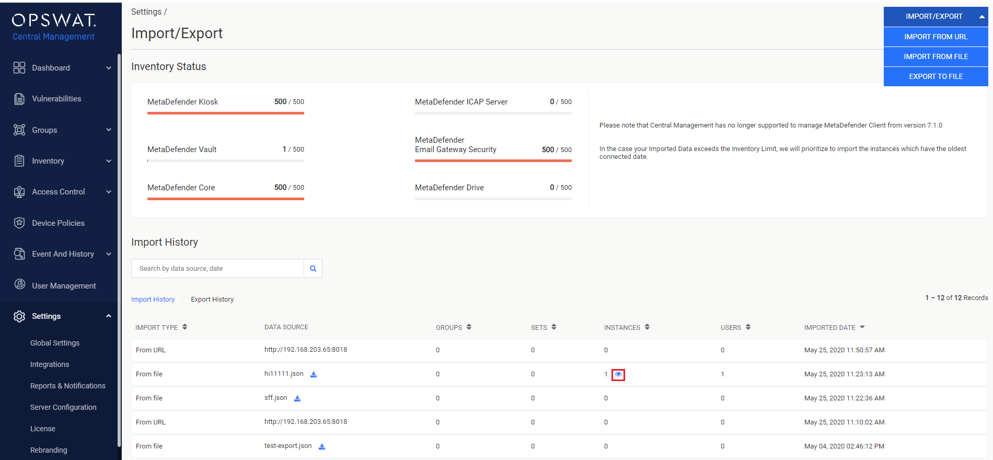
Task: Click the Settings gear icon
Action: point(19,316)
